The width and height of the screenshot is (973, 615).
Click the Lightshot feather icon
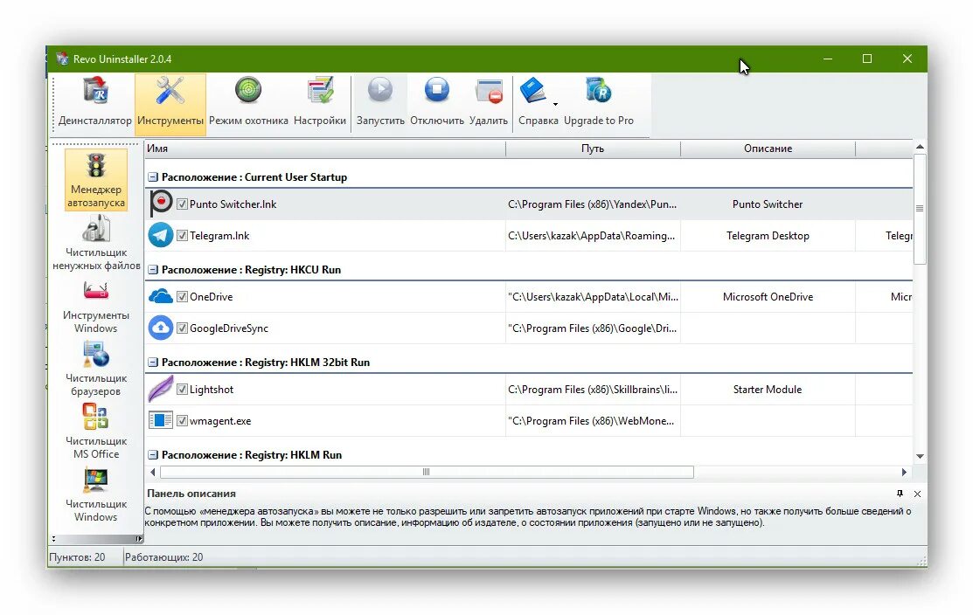161,390
